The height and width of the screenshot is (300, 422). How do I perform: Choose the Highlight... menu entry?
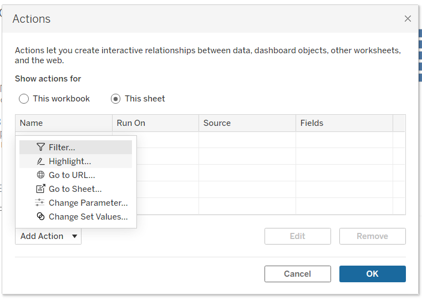(x=70, y=161)
